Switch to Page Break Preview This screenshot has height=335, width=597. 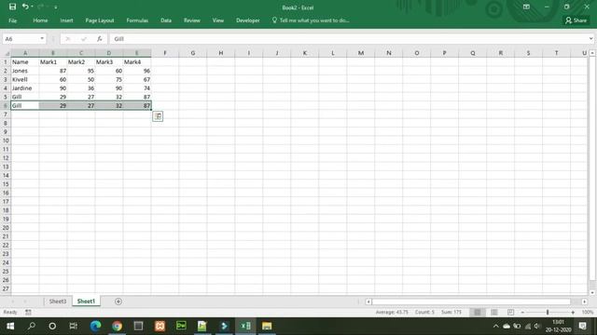point(510,313)
